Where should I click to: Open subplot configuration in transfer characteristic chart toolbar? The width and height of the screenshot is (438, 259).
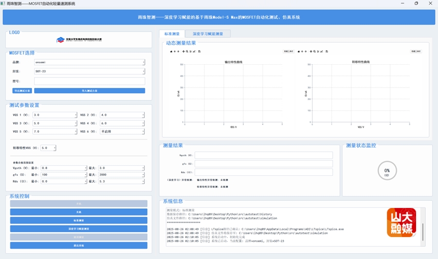click(x=318, y=52)
